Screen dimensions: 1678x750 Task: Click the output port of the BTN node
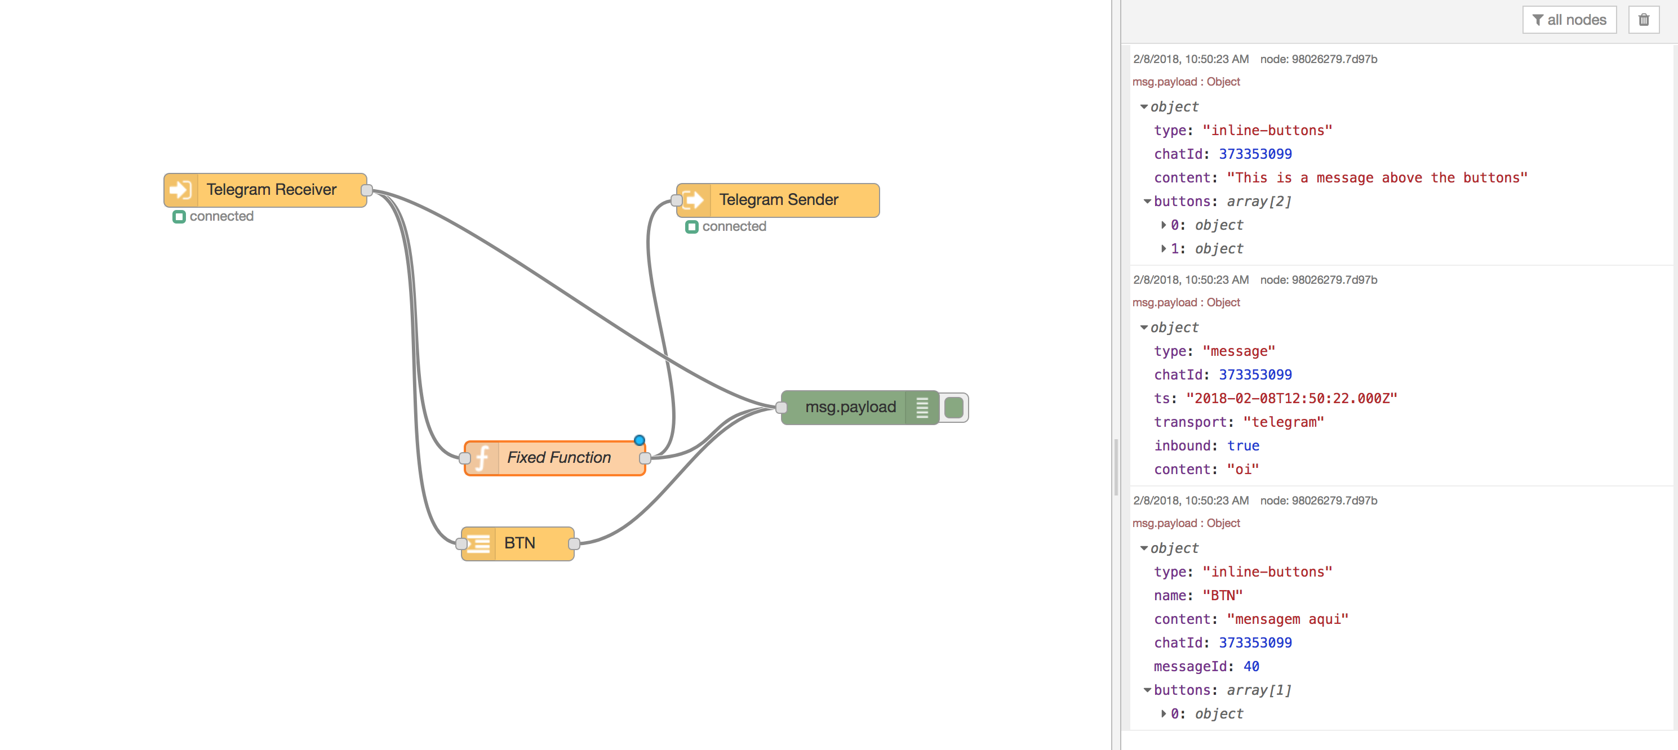point(573,542)
